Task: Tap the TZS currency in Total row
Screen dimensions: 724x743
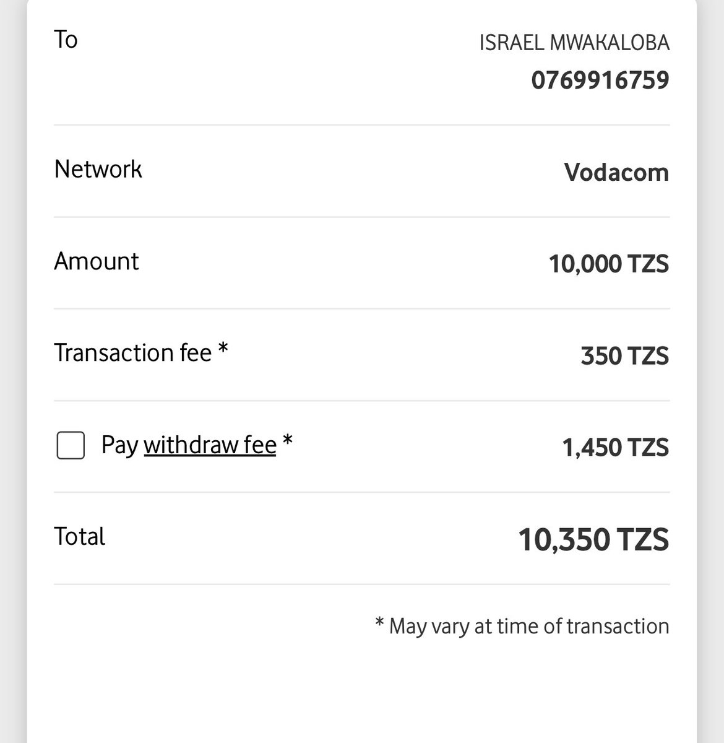Action: (641, 540)
